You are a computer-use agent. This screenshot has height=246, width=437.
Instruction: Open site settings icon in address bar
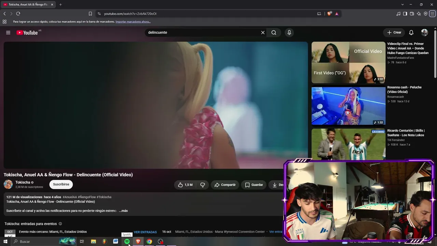click(99, 14)
